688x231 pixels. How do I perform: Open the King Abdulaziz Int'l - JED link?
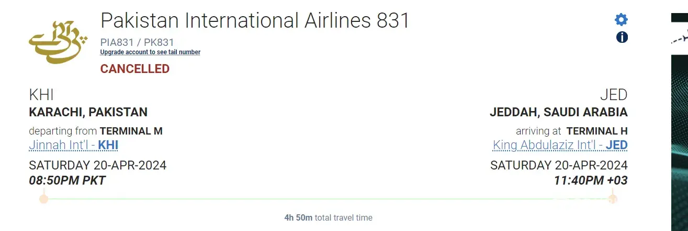click(560, 145)
